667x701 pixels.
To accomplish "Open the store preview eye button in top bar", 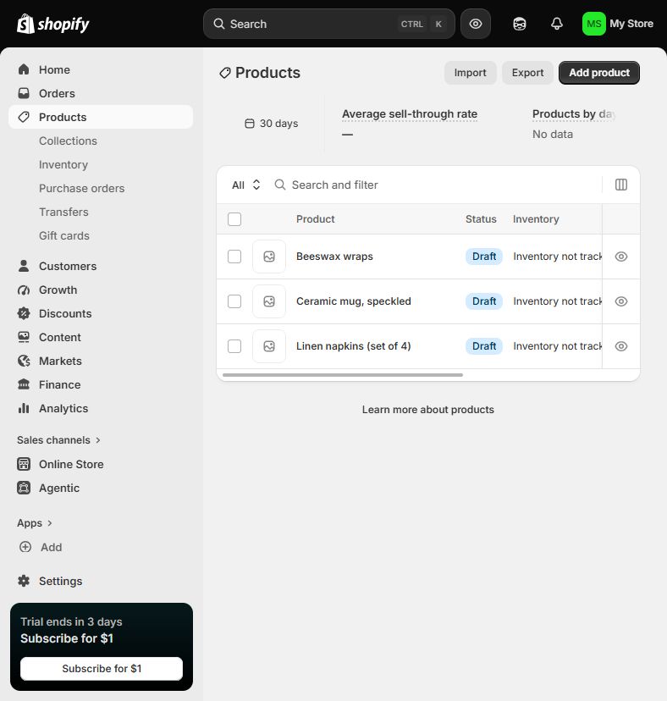I will [x=476, y=24].
